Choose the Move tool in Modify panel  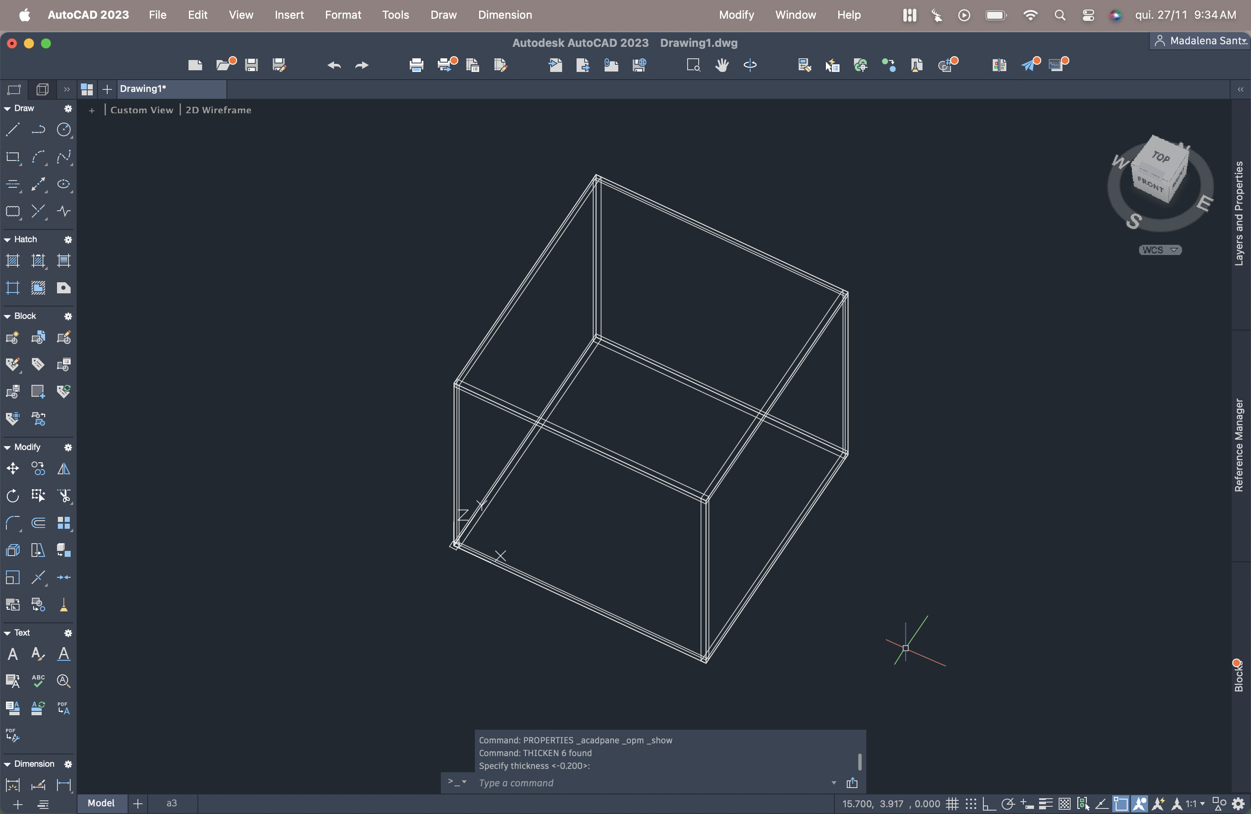(x=13, y=469)
